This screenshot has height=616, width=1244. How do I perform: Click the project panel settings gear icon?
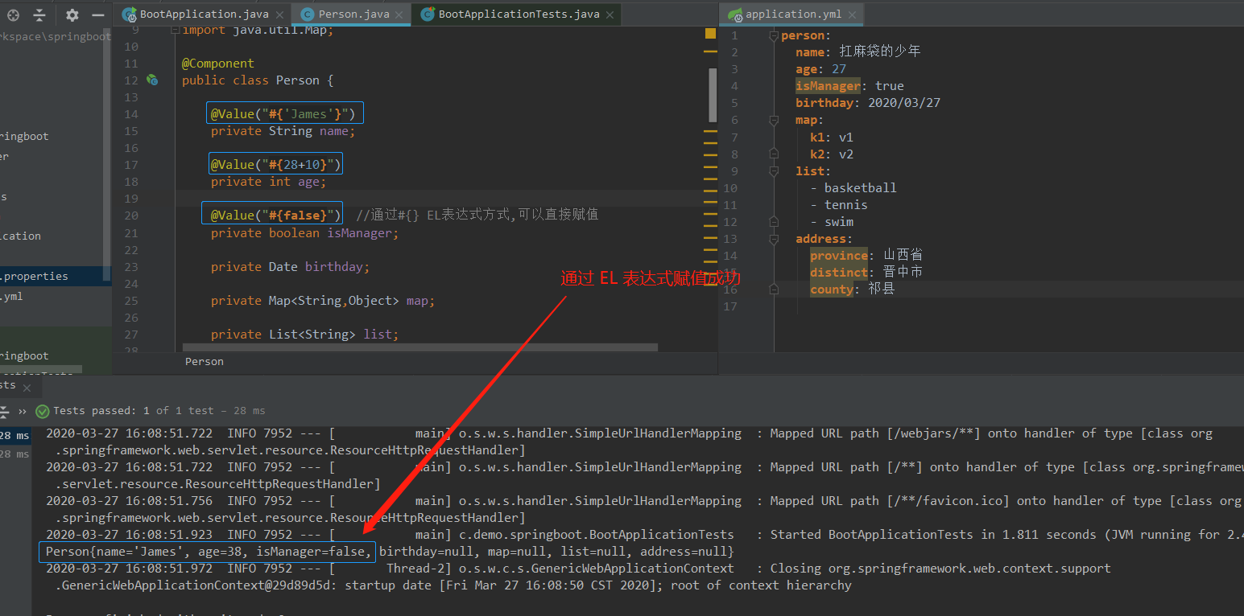(72, 14)
